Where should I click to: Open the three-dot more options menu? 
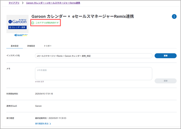(x=174, y=17)
